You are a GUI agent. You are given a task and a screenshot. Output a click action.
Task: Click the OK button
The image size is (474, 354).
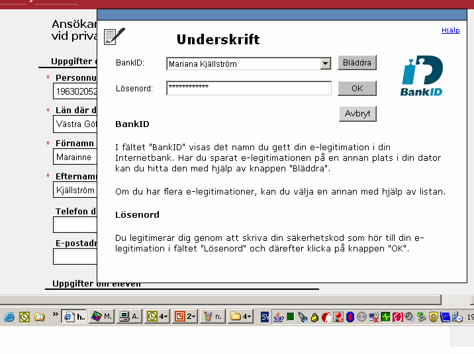click(357, 88)
